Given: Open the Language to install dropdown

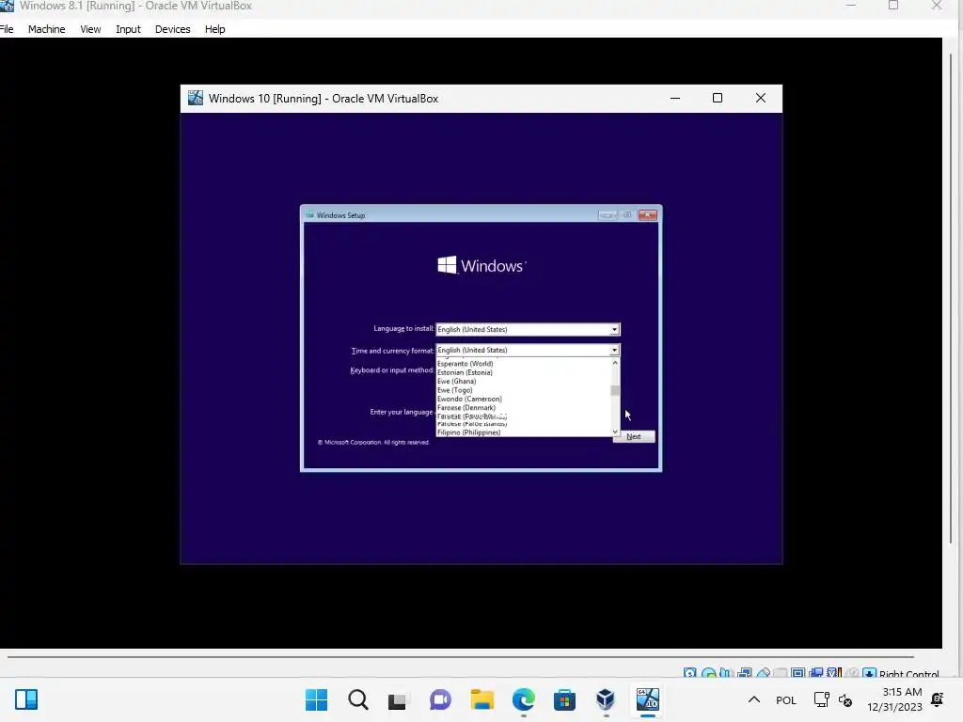Looking at the screenshot, I should click(x=528, y=329).
